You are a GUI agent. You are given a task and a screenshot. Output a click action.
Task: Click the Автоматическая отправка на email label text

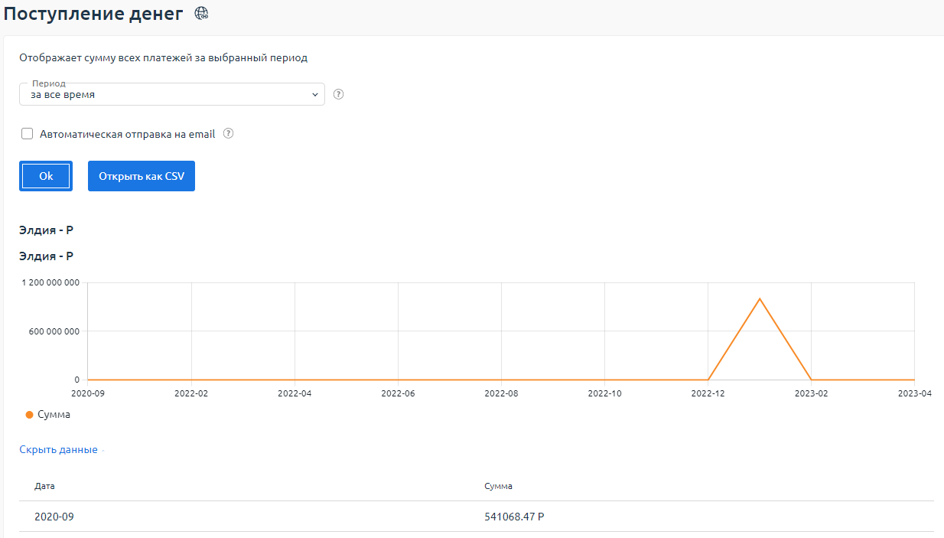tap(127, 134)
